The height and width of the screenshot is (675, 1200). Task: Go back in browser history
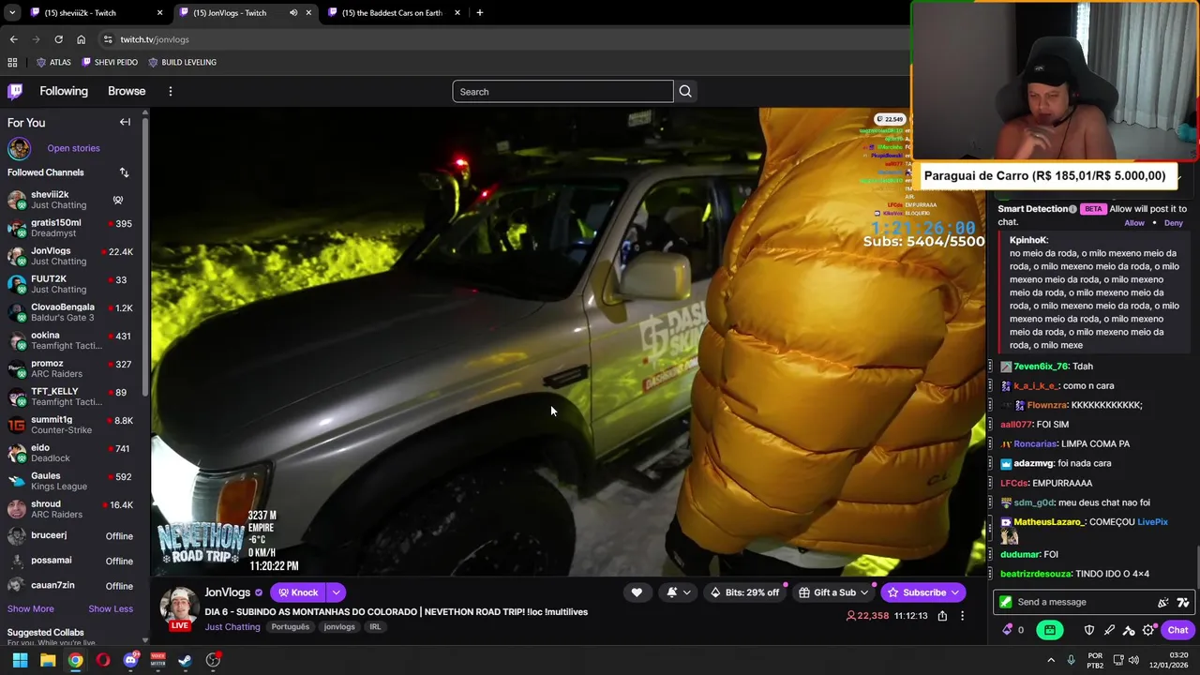[13, 39]
